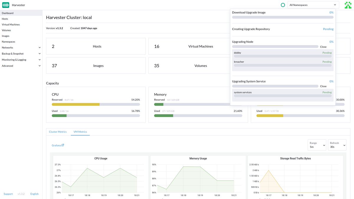Click the Storage Read Traffic Bytes title
This screenshot has width=354, height=199.
(x=295, y=159)
